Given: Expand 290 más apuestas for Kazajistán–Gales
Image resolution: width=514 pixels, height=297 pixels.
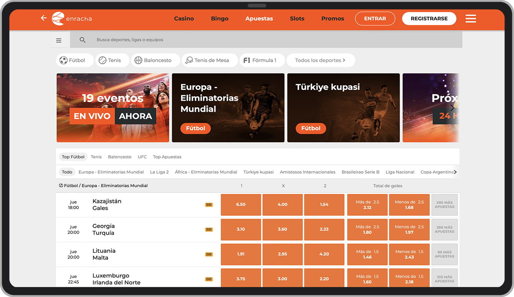Looking at the screenshot, I should pos(445,205).
